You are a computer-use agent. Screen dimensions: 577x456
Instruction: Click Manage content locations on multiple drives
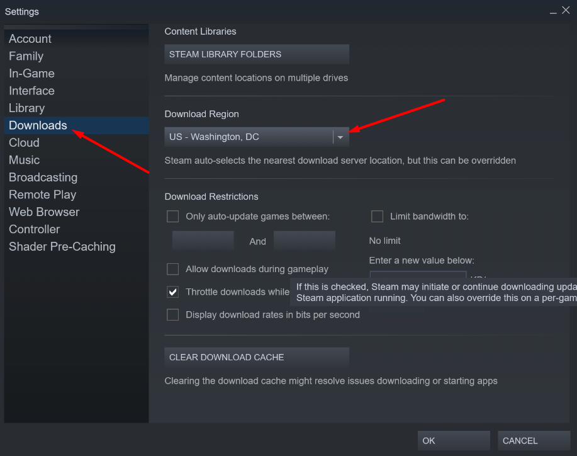(256, 77)
